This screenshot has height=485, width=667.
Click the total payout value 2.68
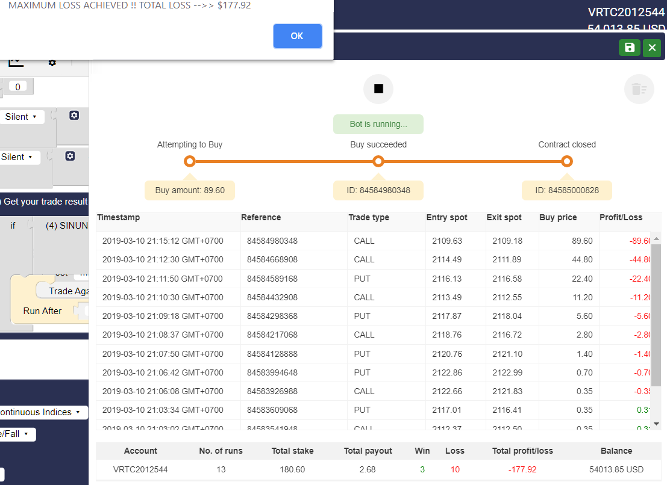(x=368, y=469)
